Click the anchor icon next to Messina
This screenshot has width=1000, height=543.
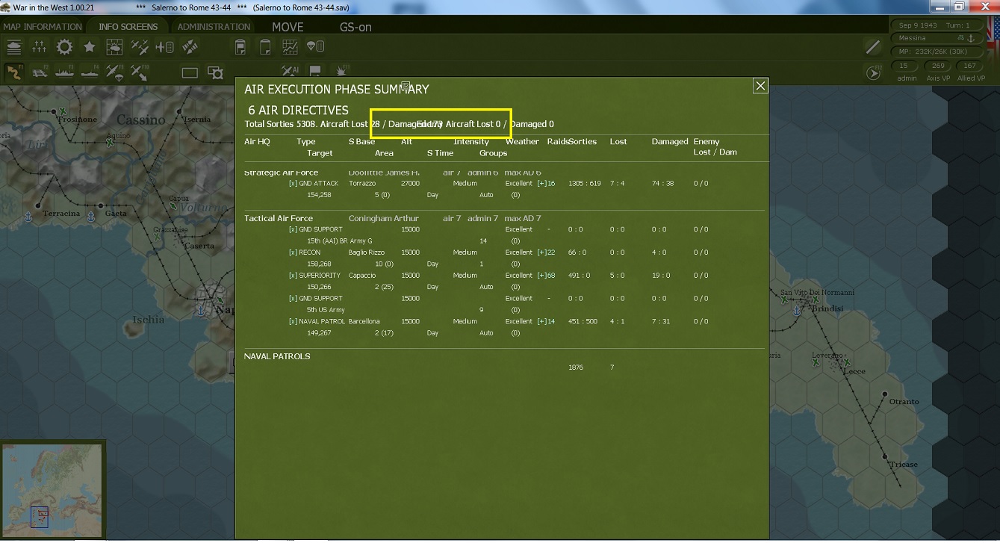click(971, 38)
